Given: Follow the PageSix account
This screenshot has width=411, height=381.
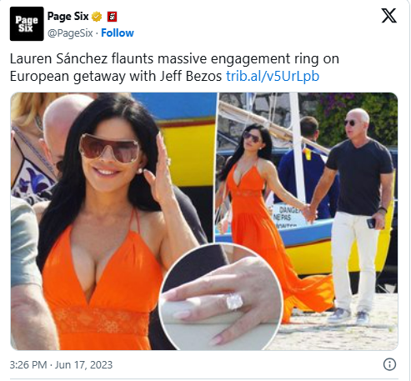Looking at the screenshot, I should 118,33.
